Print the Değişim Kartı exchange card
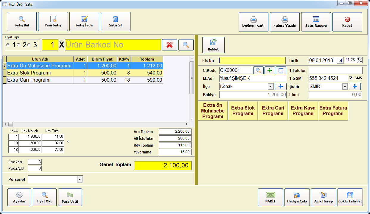The width and height of the screenshot is (370, 214). tap(254, 22)
